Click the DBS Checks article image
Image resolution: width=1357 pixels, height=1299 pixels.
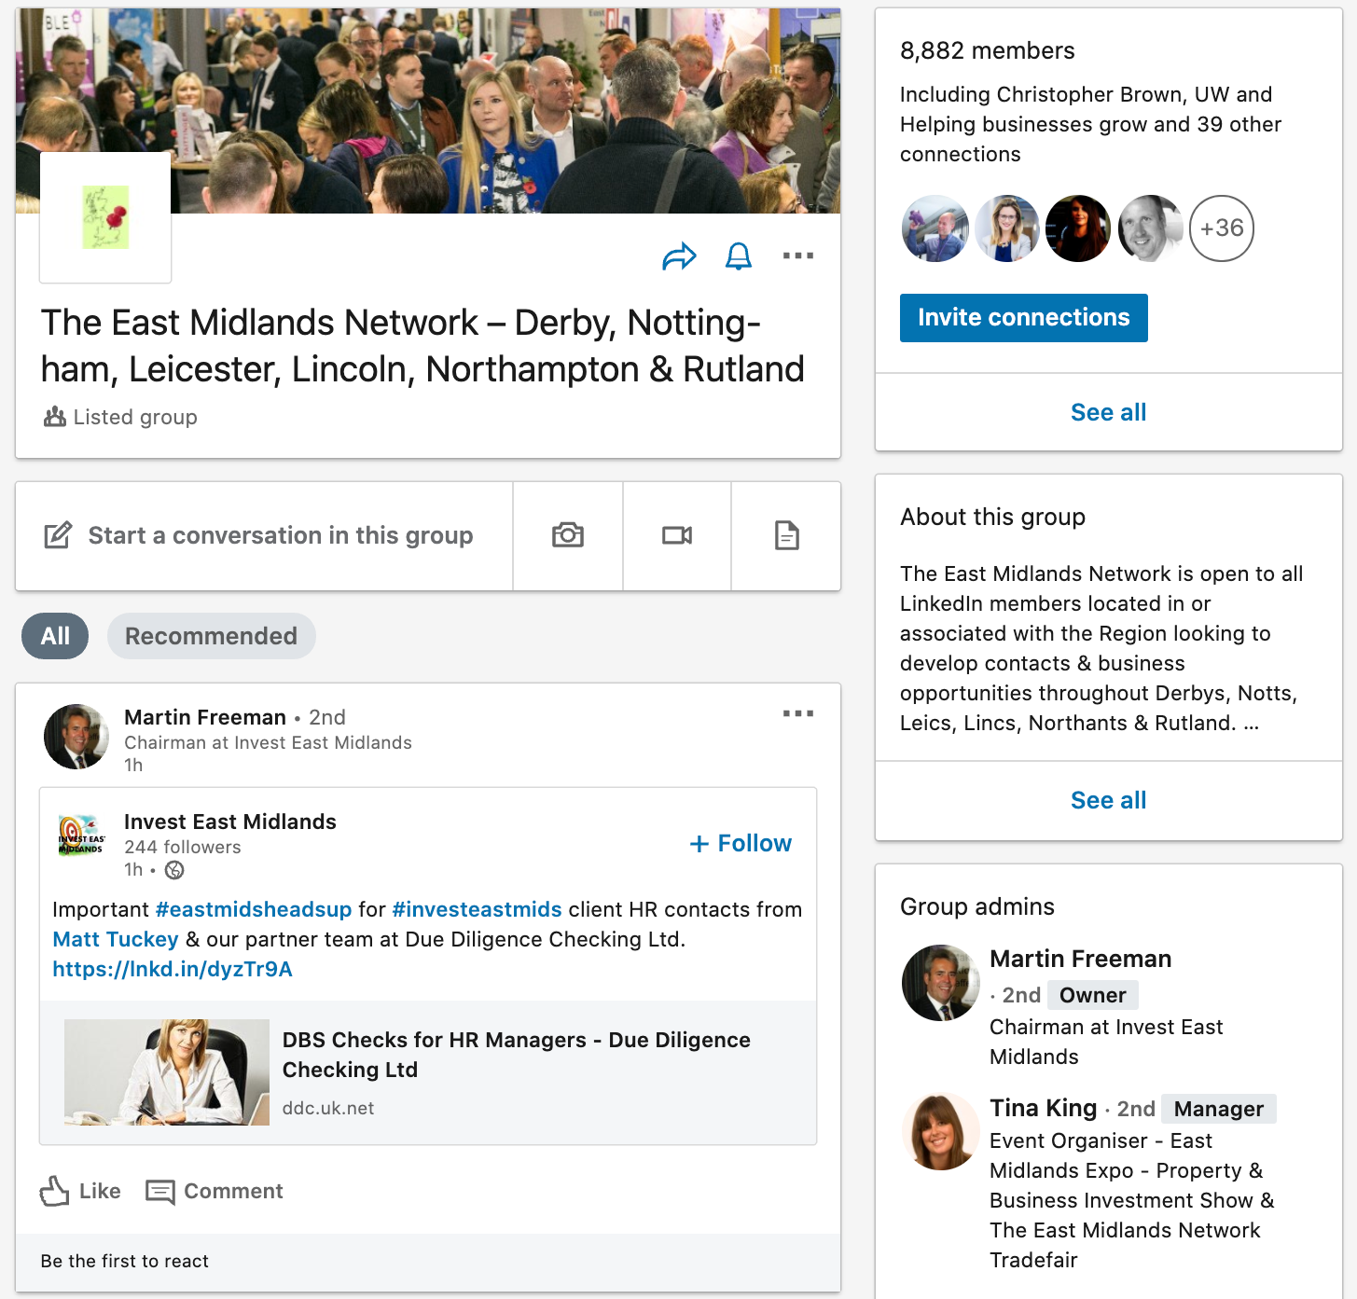click(167, 1072)
